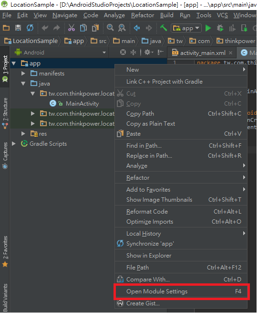Viewport: 258px width, 313px height.
Task: Click the green Run app button
Action: (x=208, y=28)
